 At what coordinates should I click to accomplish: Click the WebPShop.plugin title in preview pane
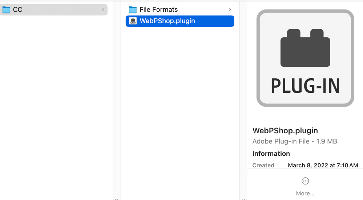[x=285, y=130]
